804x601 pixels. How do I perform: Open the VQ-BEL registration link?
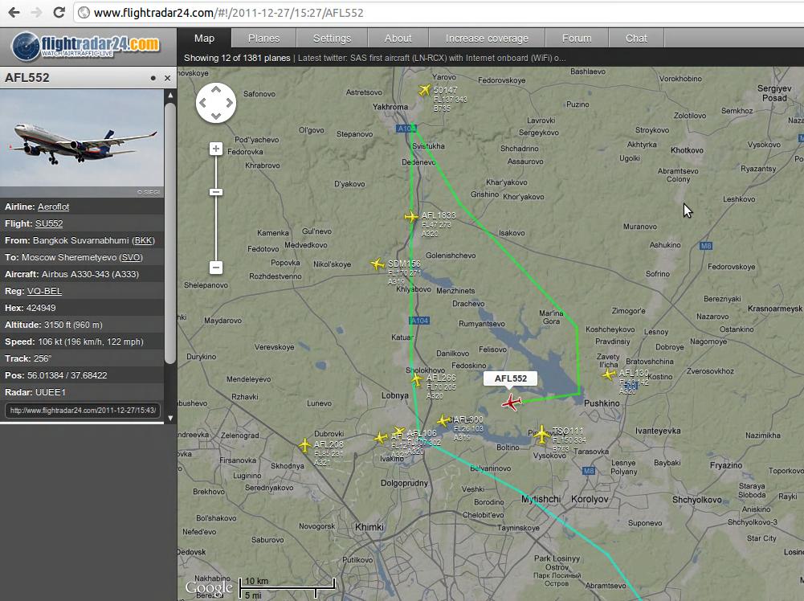45,292
